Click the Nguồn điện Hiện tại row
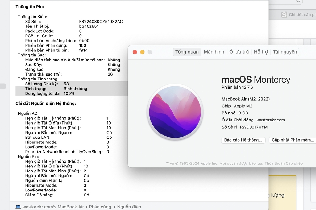The image size is (316, 210). [57, 181]
